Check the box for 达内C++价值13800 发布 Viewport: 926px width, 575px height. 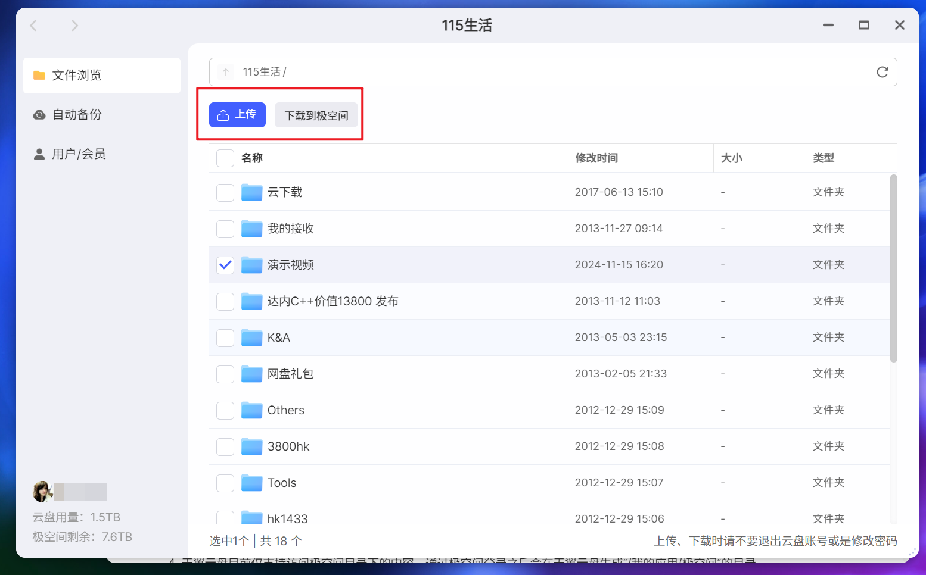(225, 302)
